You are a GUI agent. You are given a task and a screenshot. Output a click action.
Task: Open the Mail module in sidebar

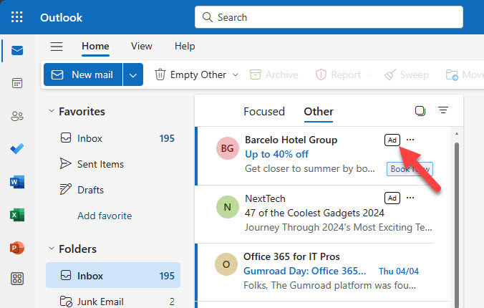(x=17, y=50)
